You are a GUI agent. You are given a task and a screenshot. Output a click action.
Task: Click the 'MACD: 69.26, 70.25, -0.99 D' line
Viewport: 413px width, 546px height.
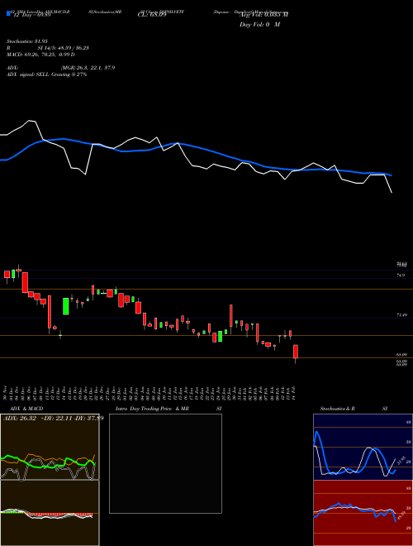(40, 55)
